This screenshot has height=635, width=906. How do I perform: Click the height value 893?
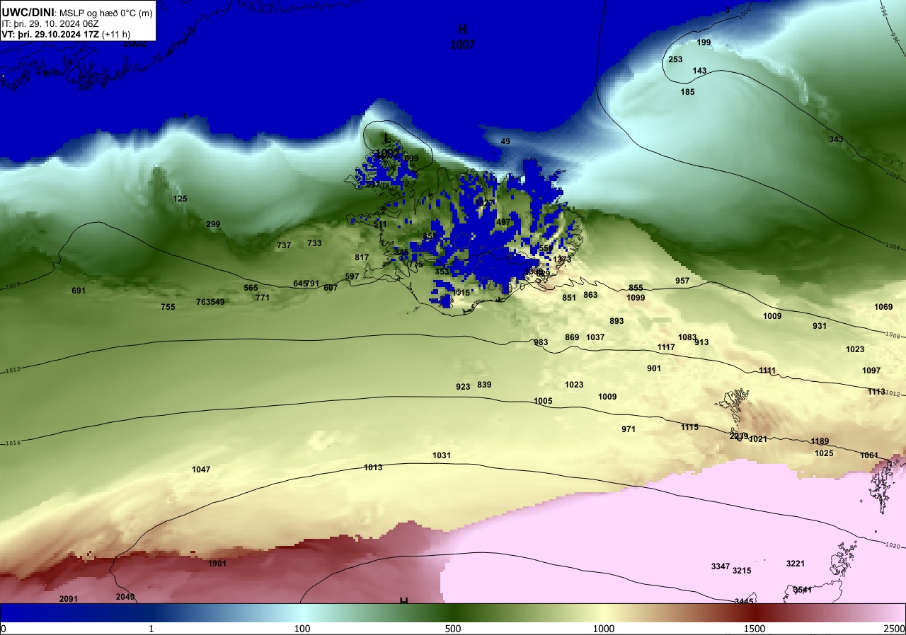click(x=617, y=321)
